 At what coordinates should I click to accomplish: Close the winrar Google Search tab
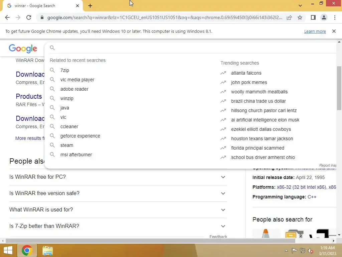point(77,6)
